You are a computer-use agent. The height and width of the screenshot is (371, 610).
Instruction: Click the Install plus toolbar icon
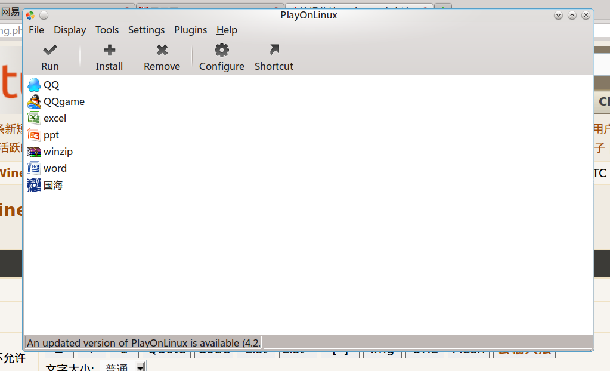tap(109, 50)
